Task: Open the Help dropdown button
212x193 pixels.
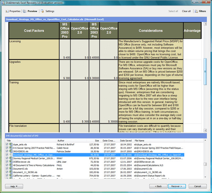Action: point(14,186)
